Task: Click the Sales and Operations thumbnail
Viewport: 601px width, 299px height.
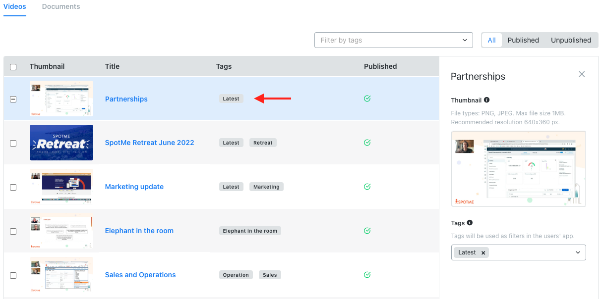Action: 61,275
